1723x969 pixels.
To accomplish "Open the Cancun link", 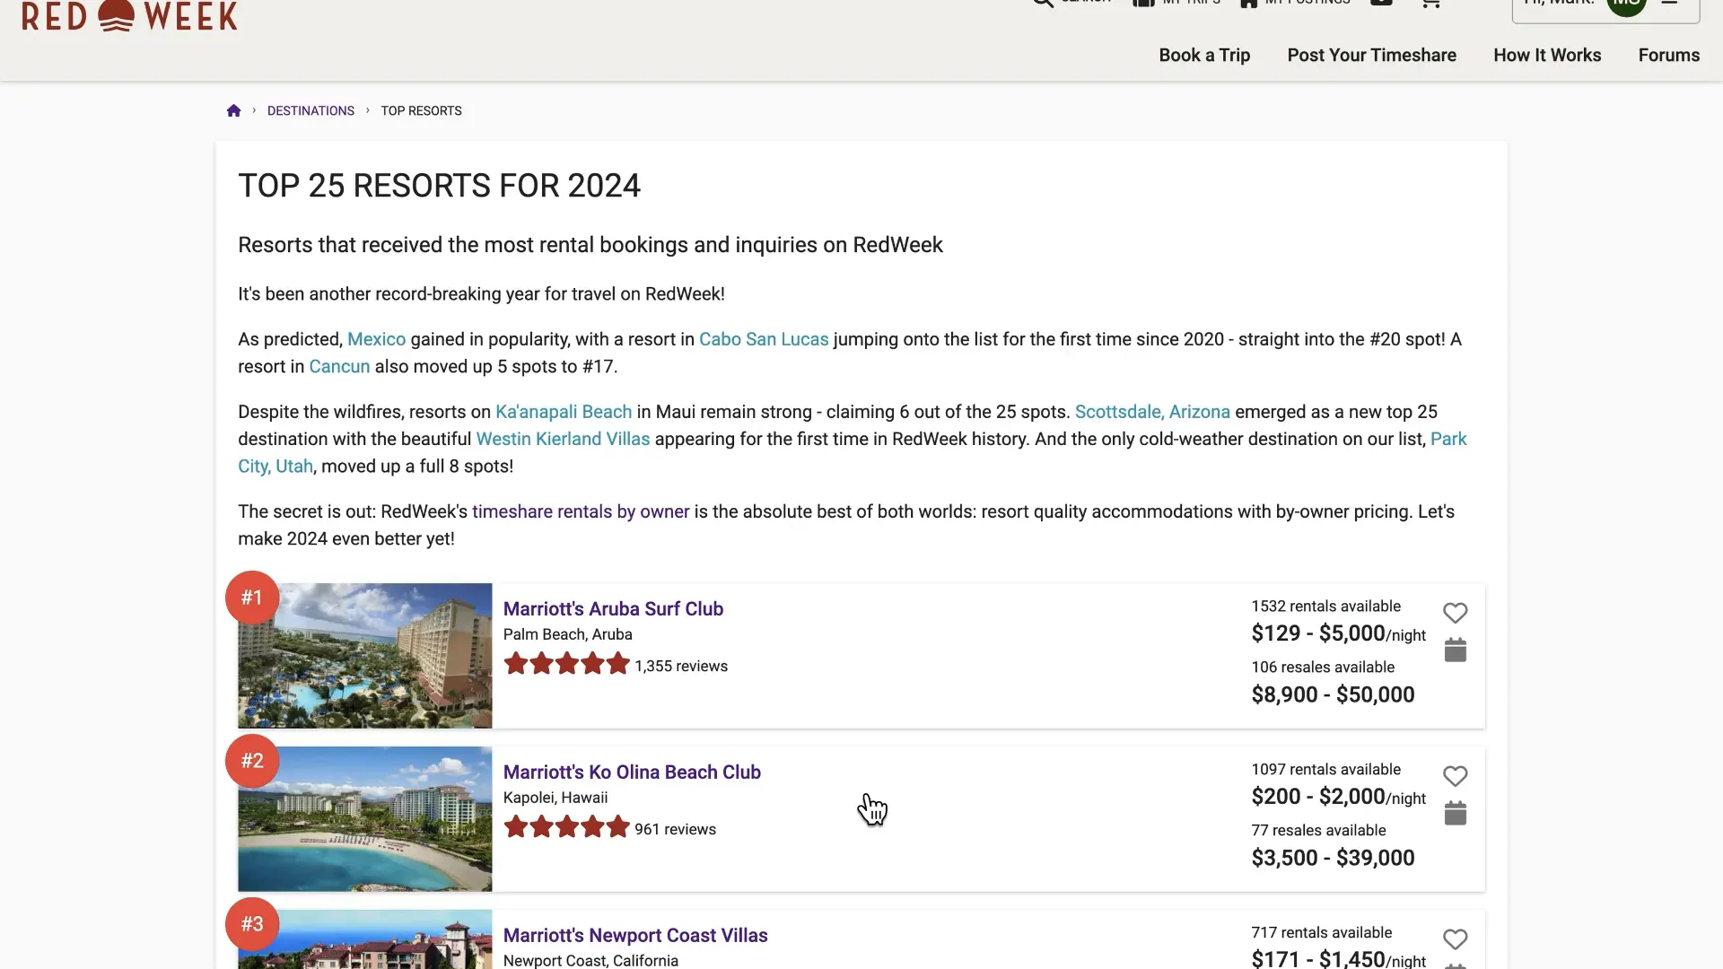I will point(339,366).
